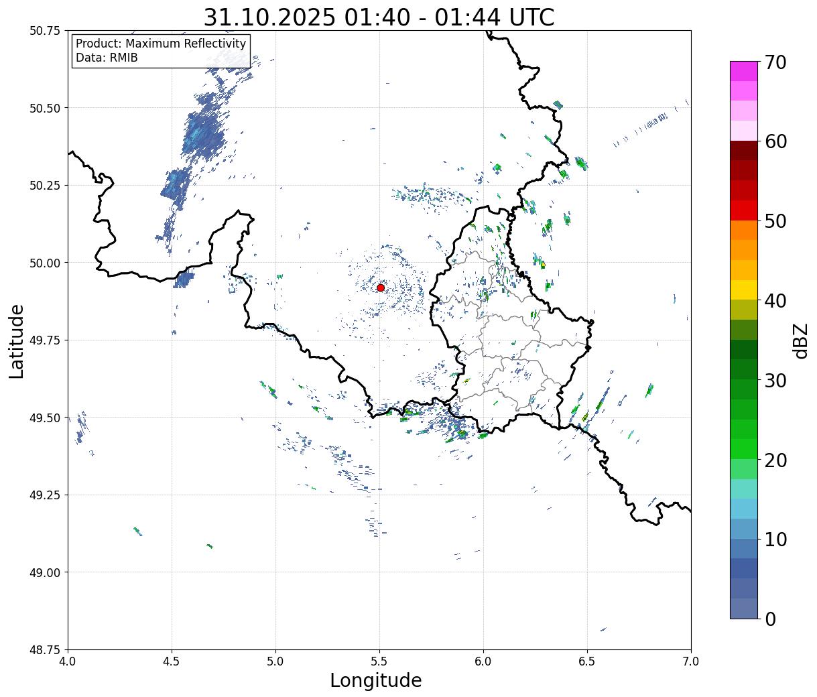The height and width of the screenshot is (697, 817).
Task: Click the longitude tick label 4.5
Action: coord(172,661)
